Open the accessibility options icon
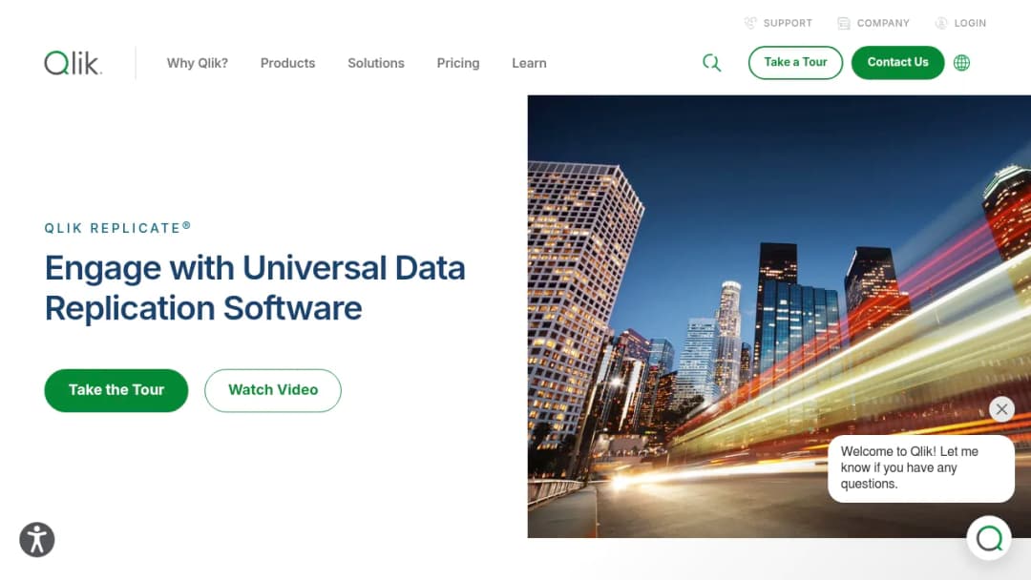Screen dimensions: 1031x580 coord(37,539)
